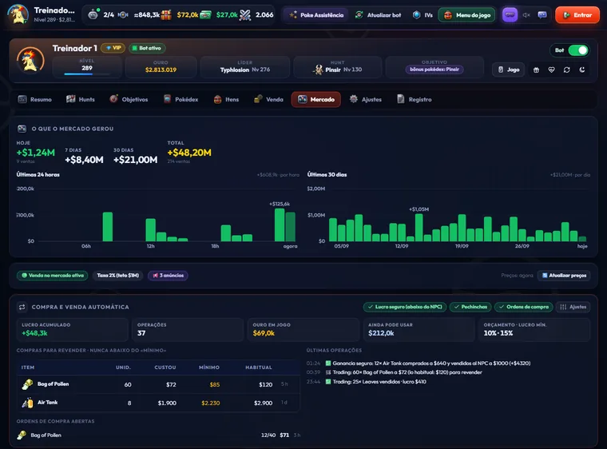
Task: Click the +$1,05M bar in the 30-day chart
Action: [x=419, y=228]
